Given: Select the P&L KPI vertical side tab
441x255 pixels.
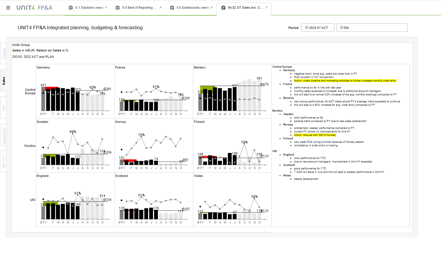Looking at the screenshot, I should click(x=4, y=162).
